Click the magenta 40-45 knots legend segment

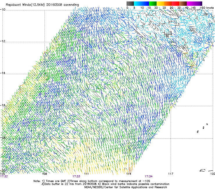tap(191, 3)
